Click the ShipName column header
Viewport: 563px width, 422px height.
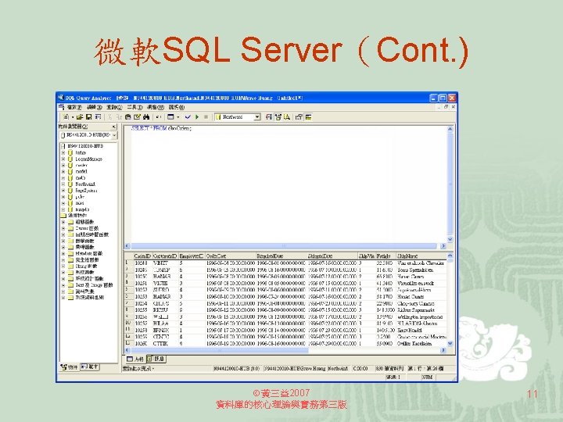421,256
